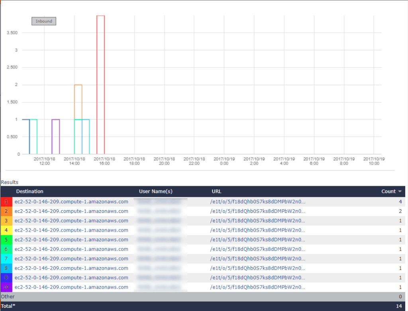Click count value 4 in row 1
Viewport: 408px width, 311px height.
tap(400, 202)
